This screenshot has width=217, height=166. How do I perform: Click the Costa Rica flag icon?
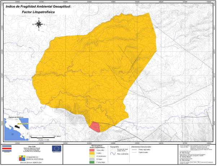tap(6, 148)
